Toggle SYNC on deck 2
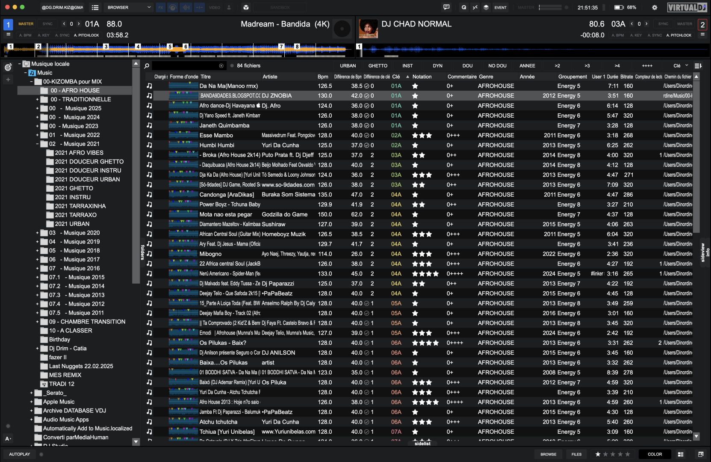Screen dimensions: 711x462 [664, 24]
